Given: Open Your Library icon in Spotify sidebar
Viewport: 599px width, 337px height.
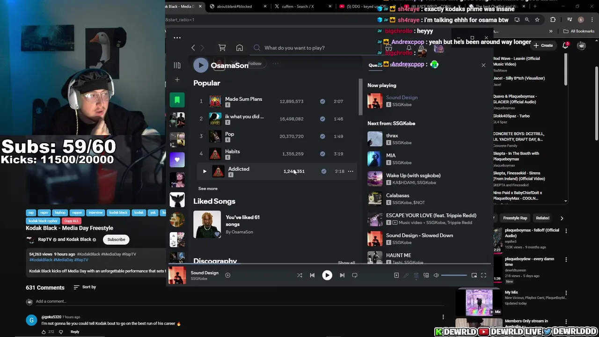Looking at the screenshot, I should (177, 66).
